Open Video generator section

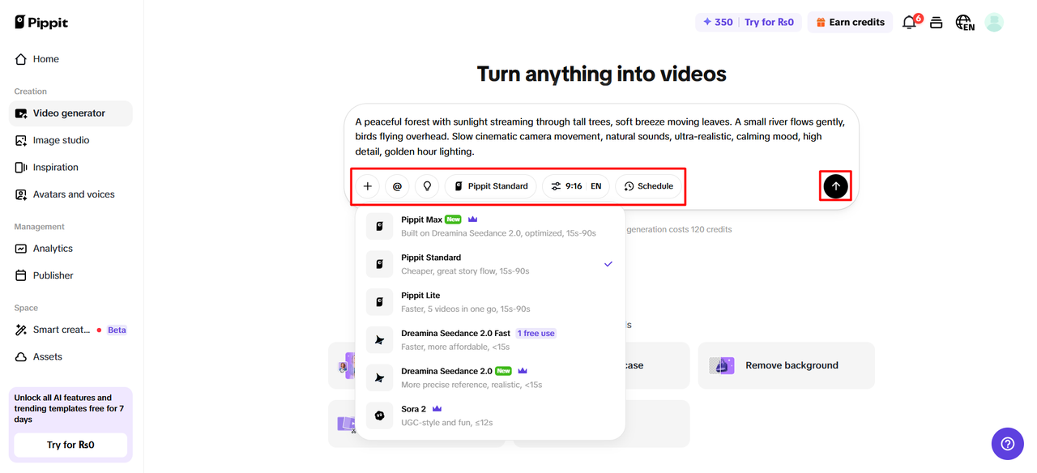[x=70, y=113]
